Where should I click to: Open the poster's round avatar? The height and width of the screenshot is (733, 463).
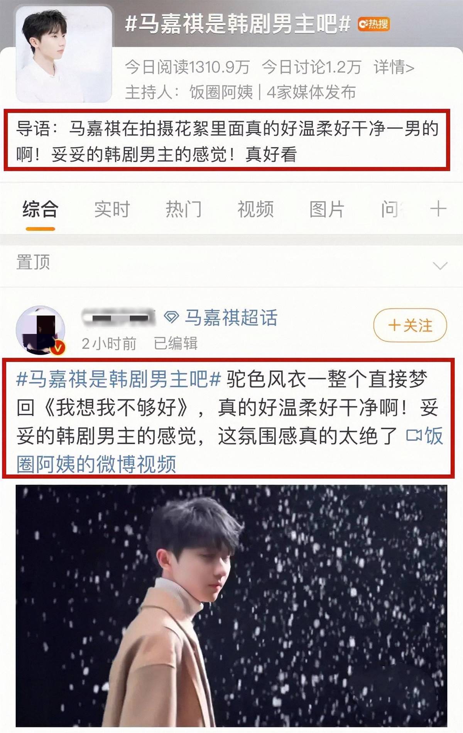click(x=40, y=330)
